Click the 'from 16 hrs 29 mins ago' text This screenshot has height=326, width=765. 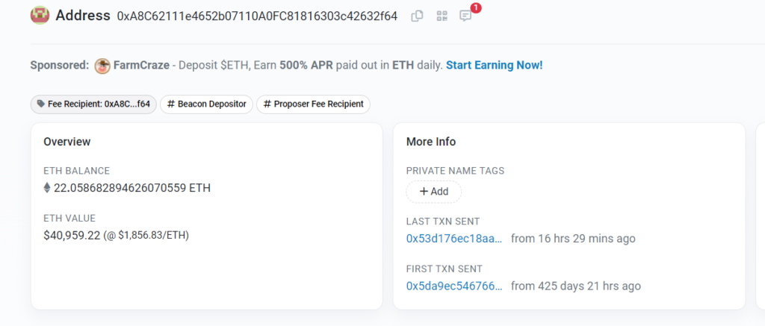pyautogui.click(x=573, y=239)
